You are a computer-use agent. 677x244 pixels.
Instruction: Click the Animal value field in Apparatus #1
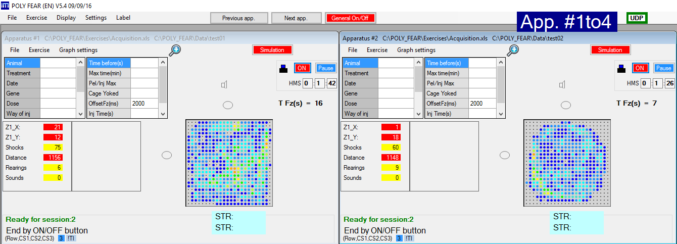tap(58, 63)
